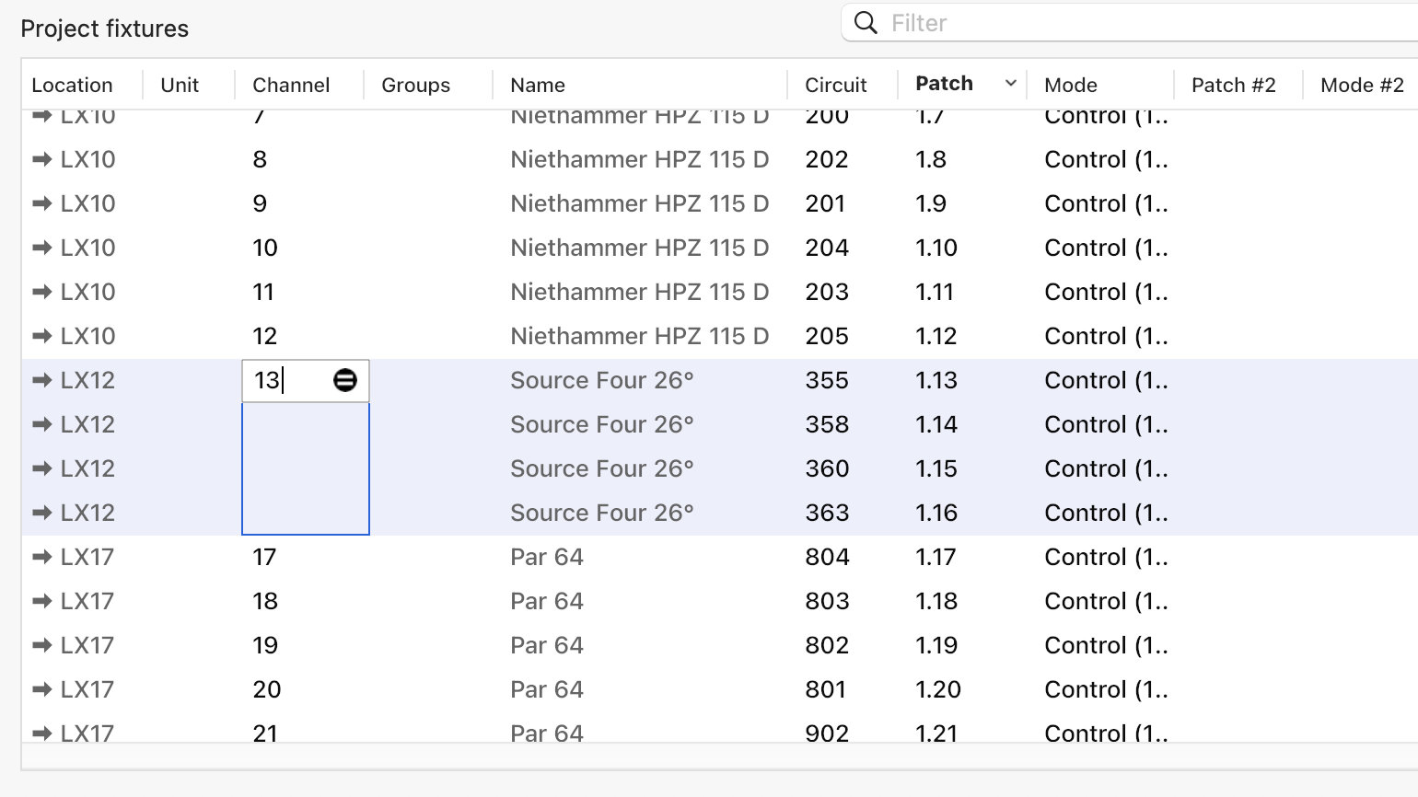Click the Groups column header
This screenshot has height=797, width=1418.
click(415, 85)
